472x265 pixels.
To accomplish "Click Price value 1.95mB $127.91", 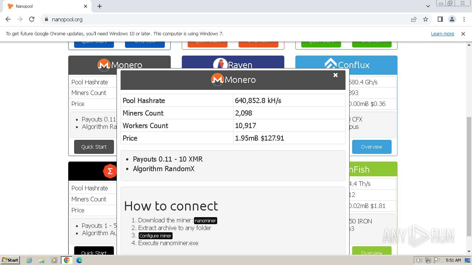I will (260, 138).
